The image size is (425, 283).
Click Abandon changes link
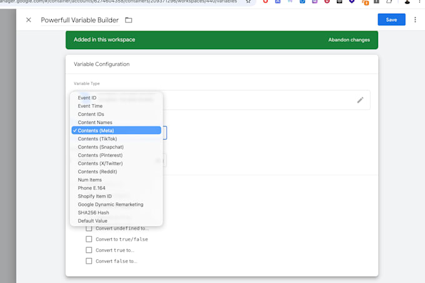349,40
